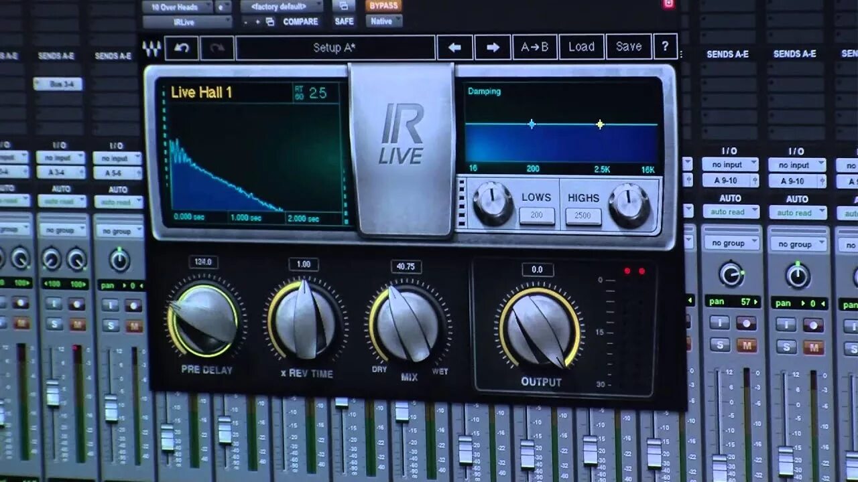The height and width of the screenshot is (482, 858).
Task: Open the A 3-4 output selector
Action: 60,173
